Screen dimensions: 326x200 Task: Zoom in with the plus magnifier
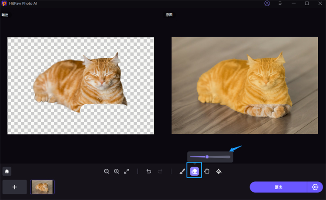[116, 171]
